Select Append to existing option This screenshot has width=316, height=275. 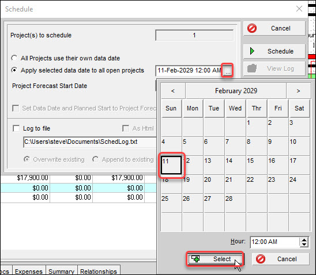[x=95, y=159]
